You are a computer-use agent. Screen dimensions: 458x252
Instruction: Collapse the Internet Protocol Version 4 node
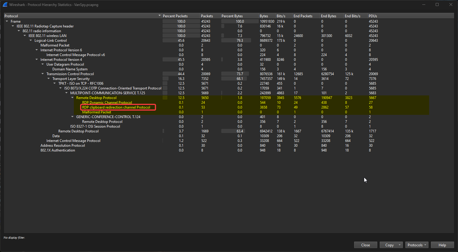(37, 60)
